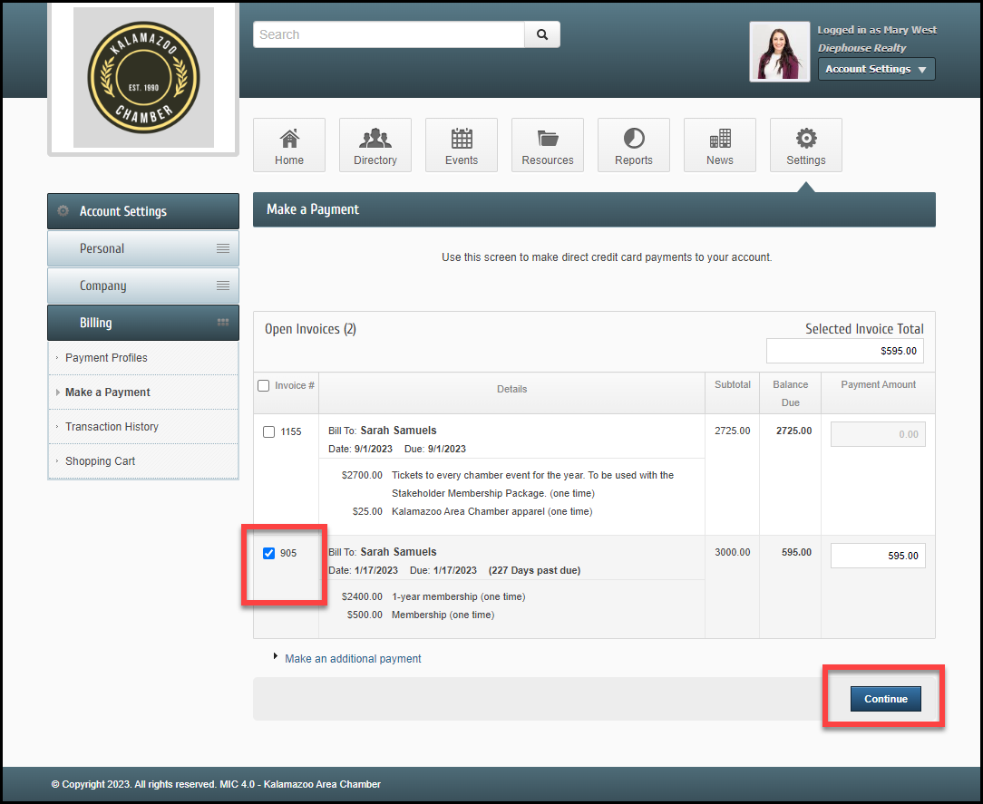The width and height of the screenshot is (983, 804).
Task: Toggle the select-all invoices checkbox
Action: point(264,385)
